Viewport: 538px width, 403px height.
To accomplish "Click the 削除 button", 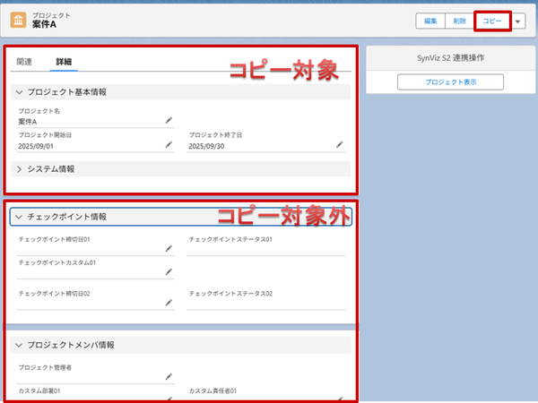I will coord(460,21).
